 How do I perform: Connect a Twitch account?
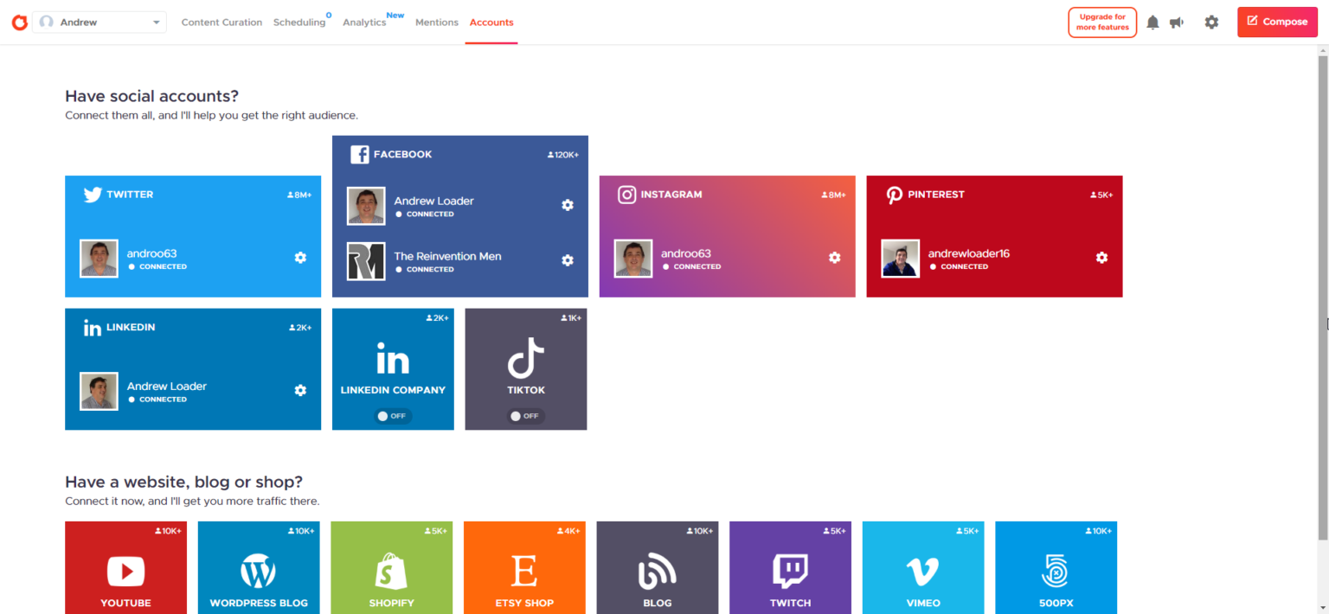coord(790,571)
